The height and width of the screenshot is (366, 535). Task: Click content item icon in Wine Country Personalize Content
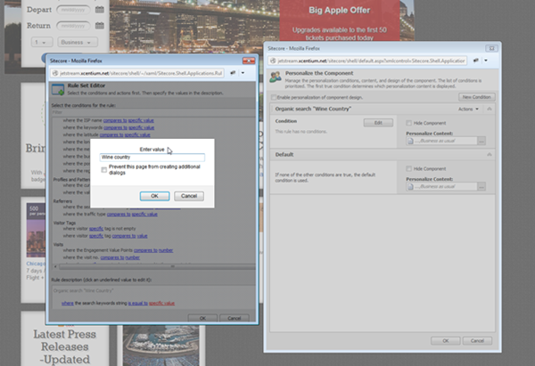pos(410,141)
